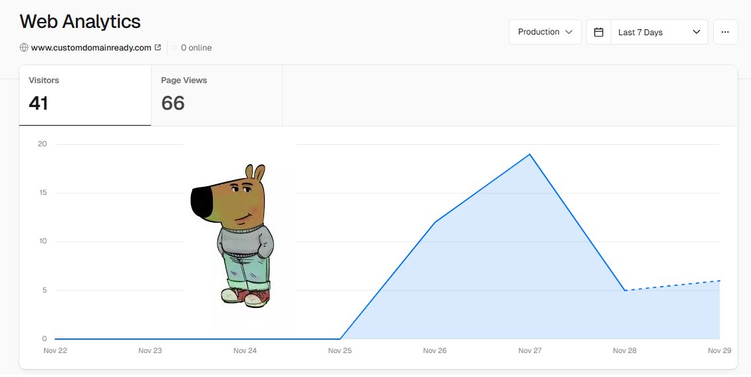
Task: Click the Nov 28 data point
Action: pyautogui.click(x=625, y=291)
